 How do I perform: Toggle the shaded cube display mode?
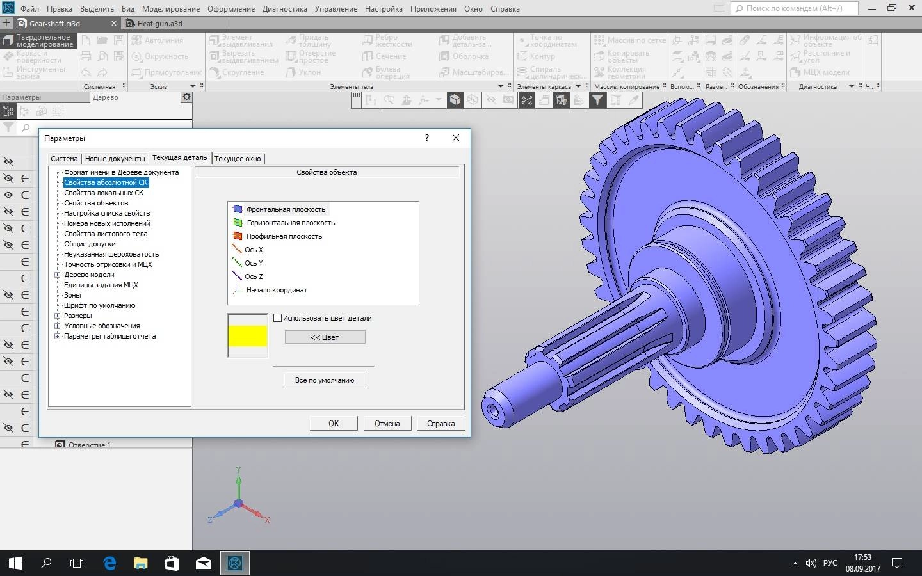pos(455,100)
